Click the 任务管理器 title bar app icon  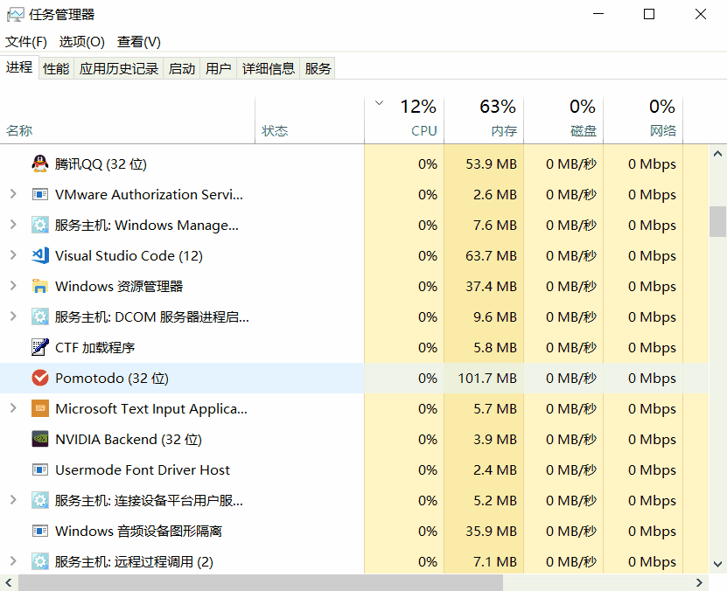[15, 14]
